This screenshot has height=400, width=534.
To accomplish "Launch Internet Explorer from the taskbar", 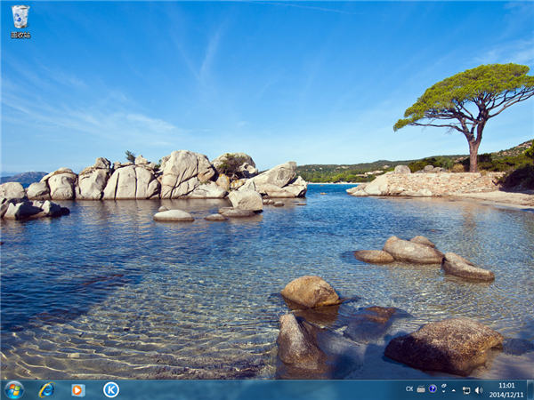I will click(x=46, y=389).
